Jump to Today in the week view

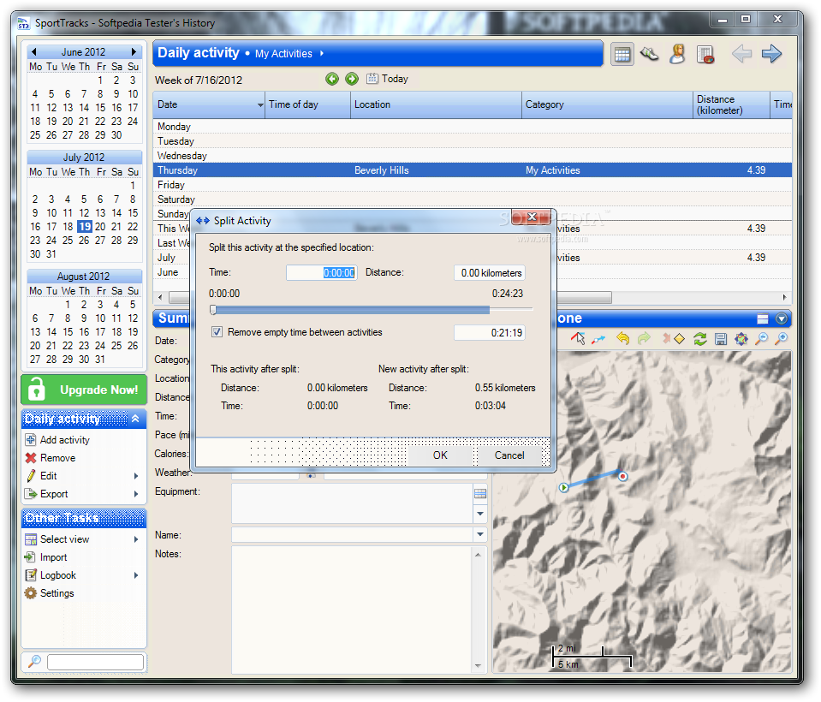tap(387, 79)
